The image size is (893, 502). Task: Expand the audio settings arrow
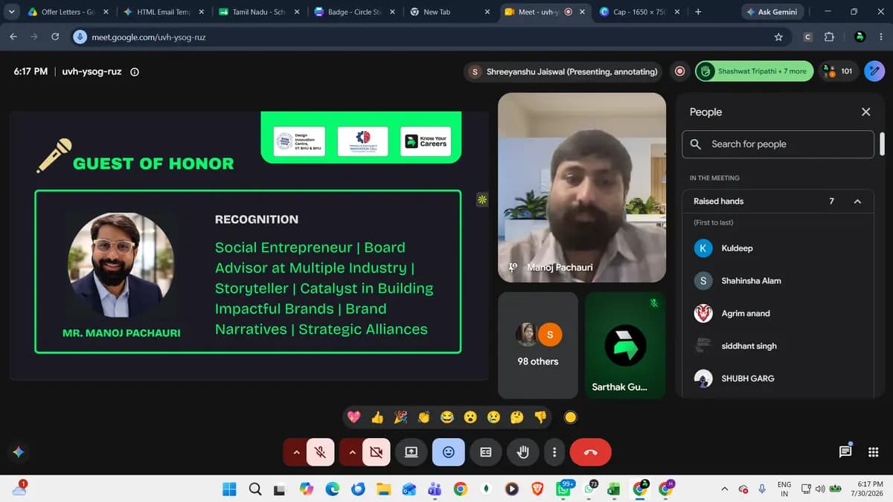[296, 451]
